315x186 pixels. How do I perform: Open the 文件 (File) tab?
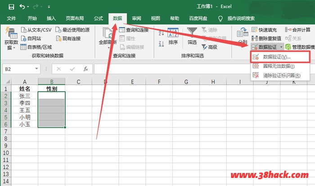[x=11, y=18]
